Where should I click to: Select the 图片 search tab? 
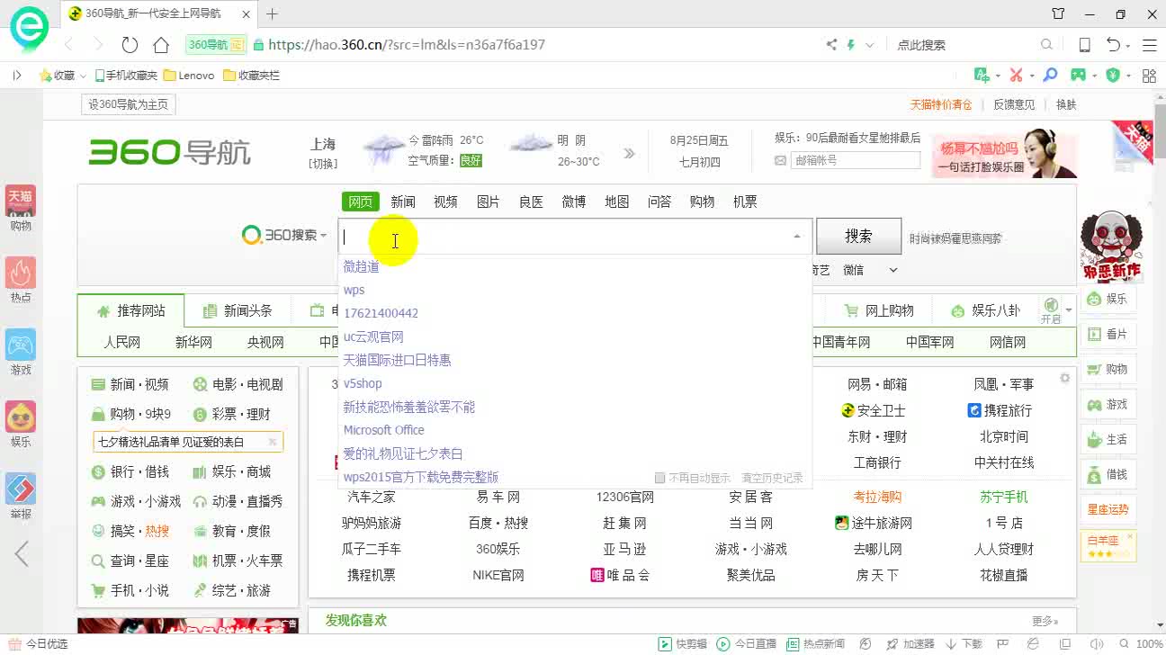pos(489,202)
